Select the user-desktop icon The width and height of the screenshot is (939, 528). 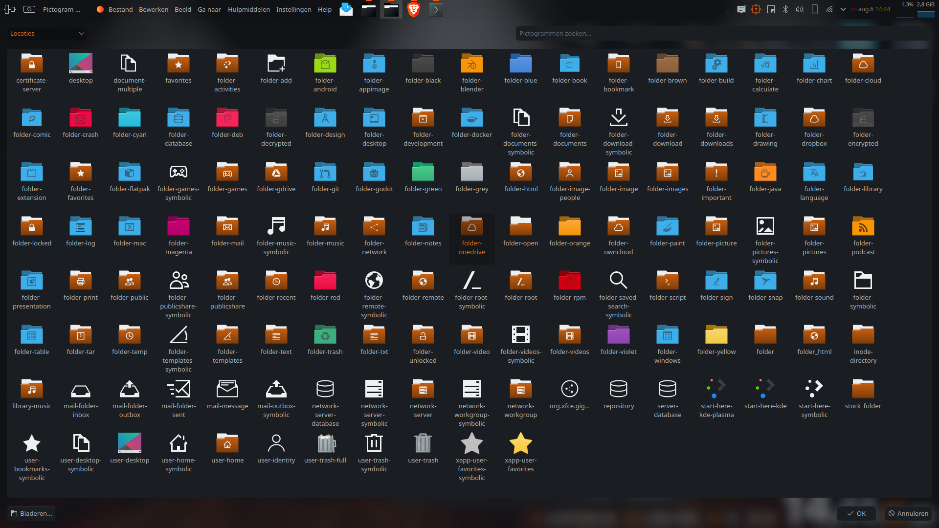coord(129,444)
